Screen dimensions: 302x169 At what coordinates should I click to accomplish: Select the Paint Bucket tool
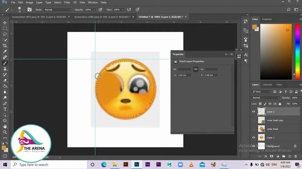[5, 86]
